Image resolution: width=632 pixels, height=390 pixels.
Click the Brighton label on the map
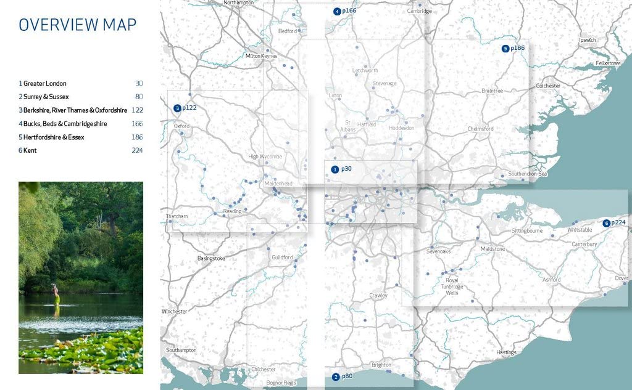tap(381, 365)
